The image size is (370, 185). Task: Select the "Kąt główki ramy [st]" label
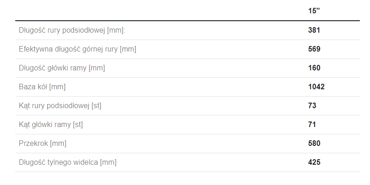51,125
